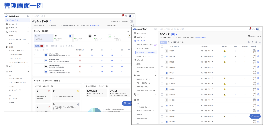Open the user avatar menu in the OS Patch window
Image resolution: width=263 pixels, height=125 pixels.
tap(258, 29)
